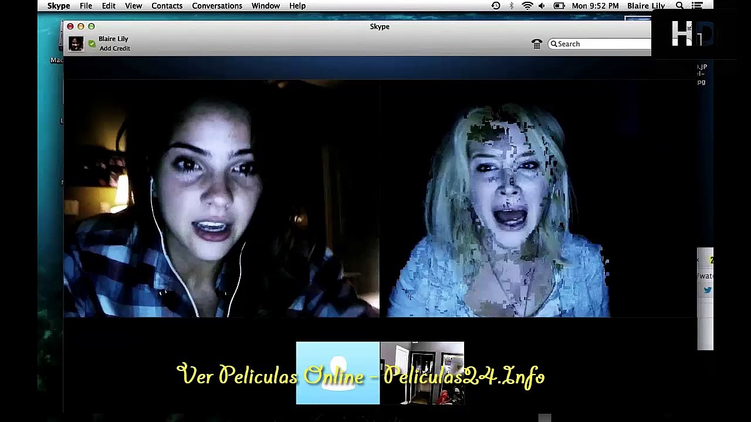Click the battery status icon
This screenshot has width=751, height=422.
click(x=559, y=6)
